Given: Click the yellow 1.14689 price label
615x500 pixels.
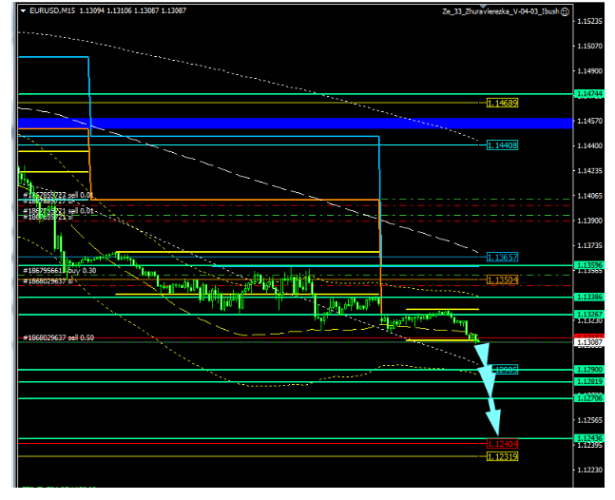Looking at the screenshot, I should pos(502,102).
